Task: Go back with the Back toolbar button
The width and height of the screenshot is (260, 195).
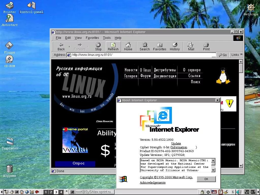Action: coord(61,47)
